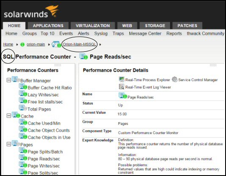Screen dimensions: 226x176
Task: Click the Page Writes/sec counter icon
Action: click(x=23, y=165)
